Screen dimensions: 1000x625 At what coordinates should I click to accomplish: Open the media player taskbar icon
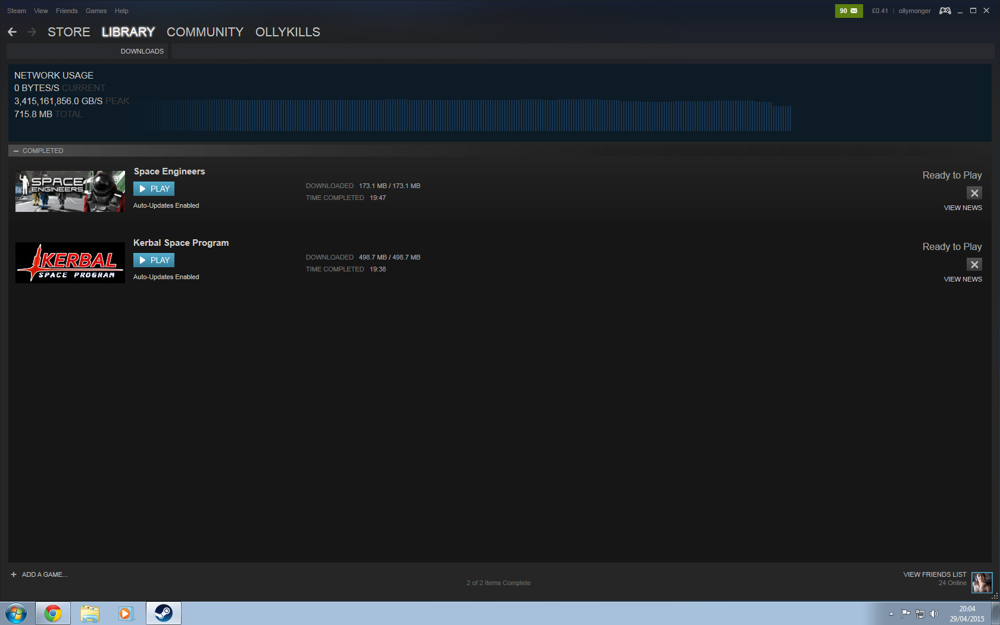coord(126,613)
